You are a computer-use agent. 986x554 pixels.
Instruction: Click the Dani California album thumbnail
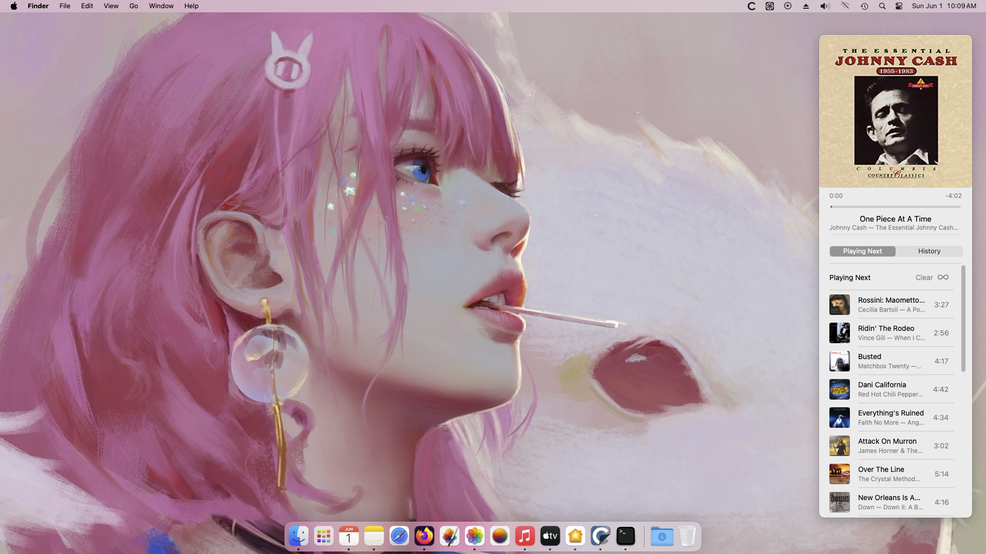(x=839, y=389)
